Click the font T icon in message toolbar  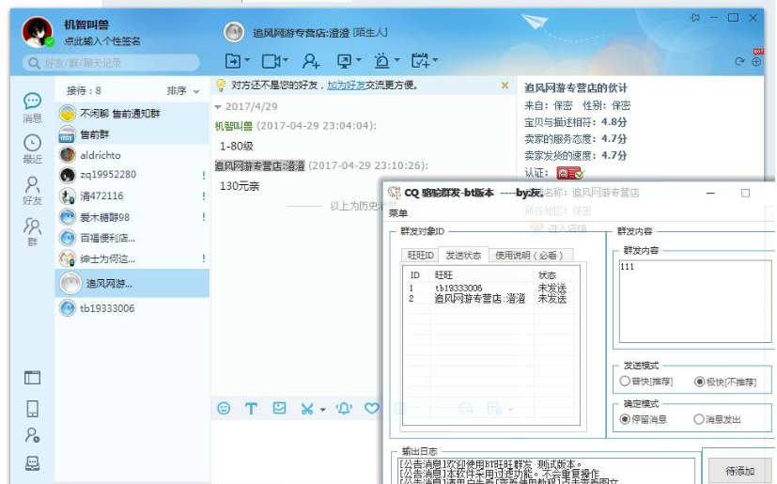point(251,408)
